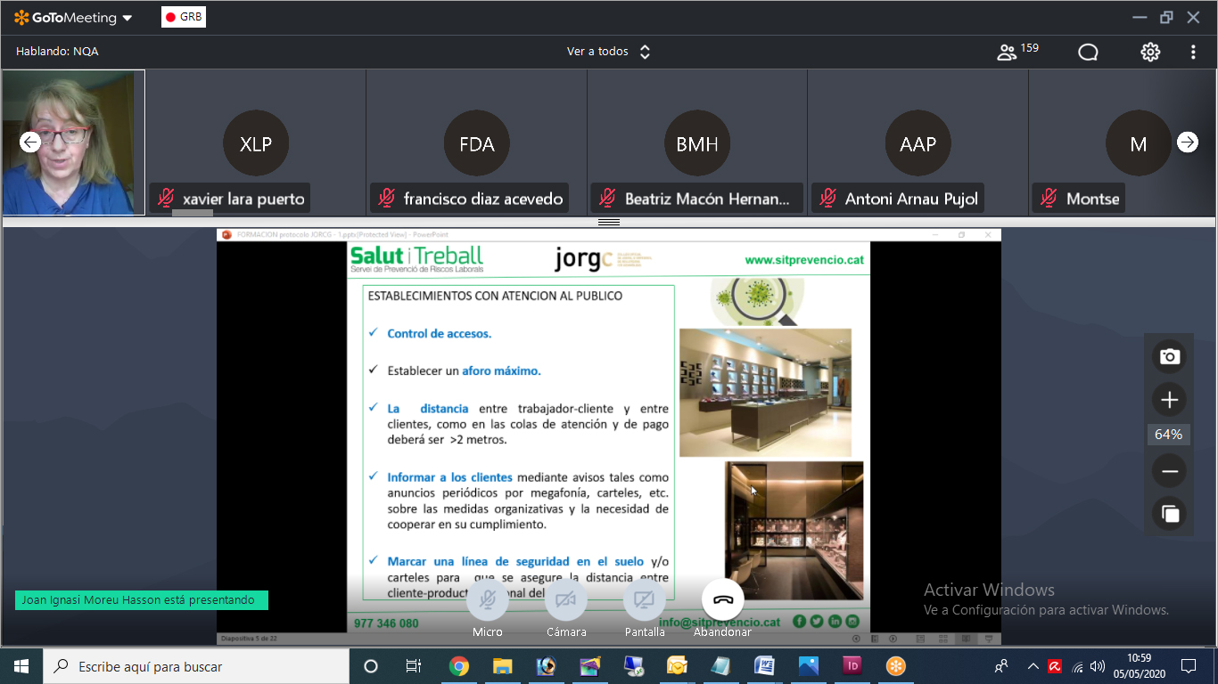Open Google Chrome from the taskbar

point(458,666)
